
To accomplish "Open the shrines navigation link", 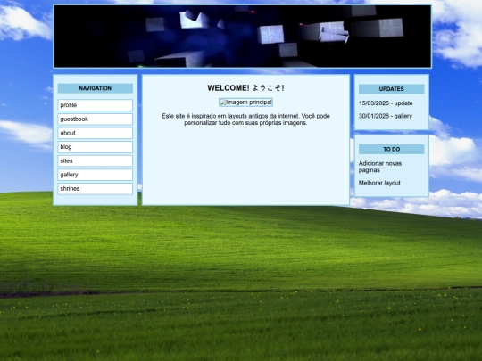I will (95, 189).
